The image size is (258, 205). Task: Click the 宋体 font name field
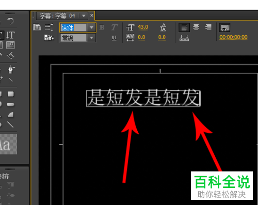point(73,27)
